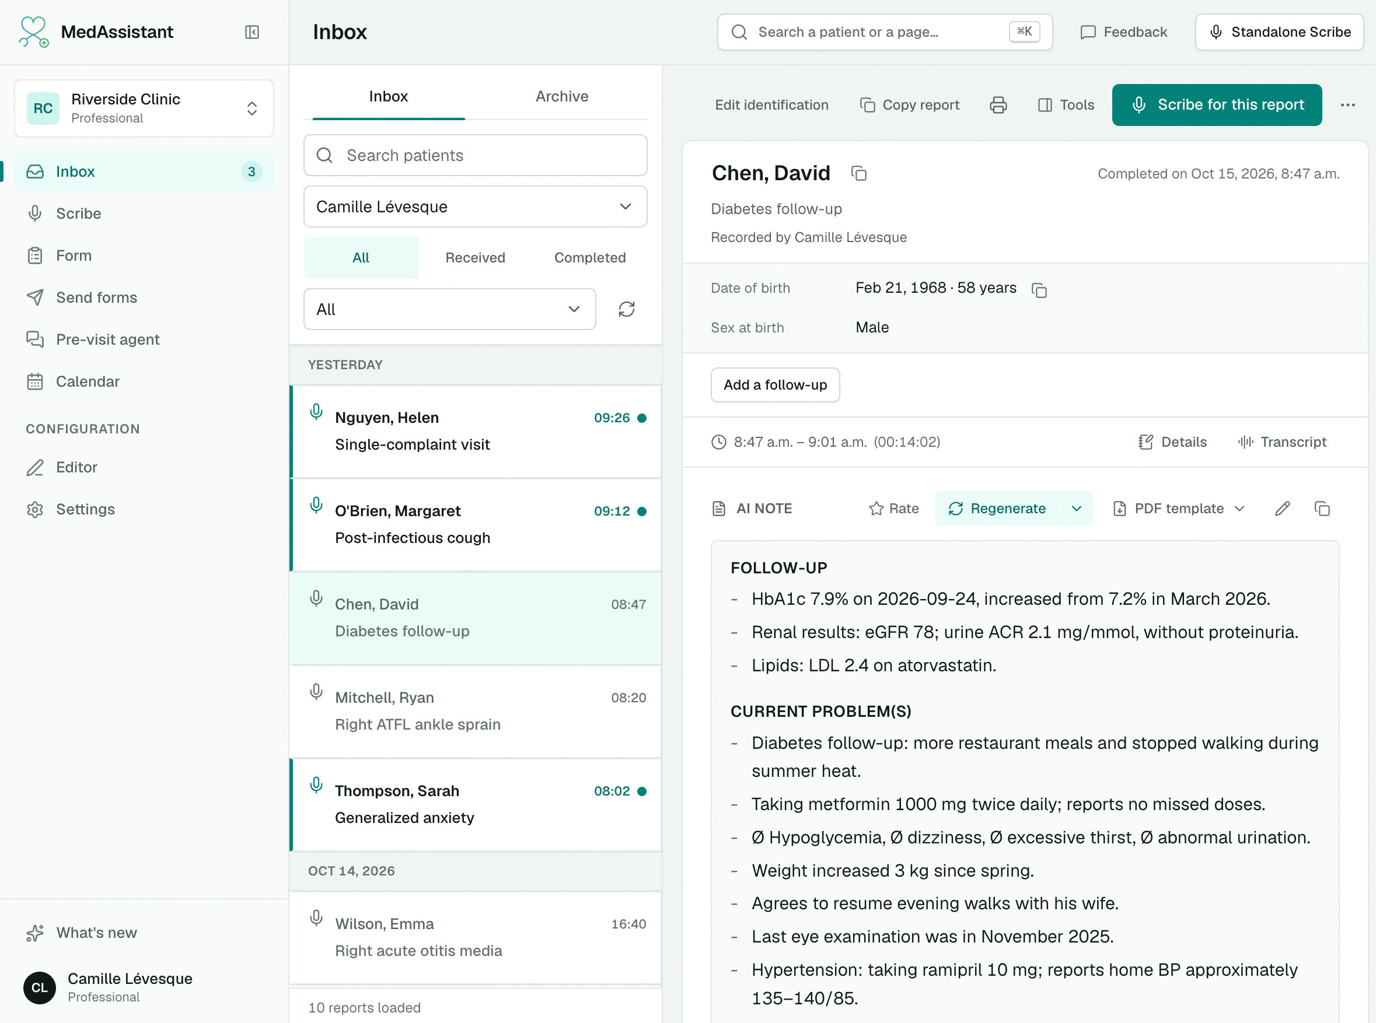Rate the AI note
Viewport: 1376px width, 1023px height.
[893, 509]
